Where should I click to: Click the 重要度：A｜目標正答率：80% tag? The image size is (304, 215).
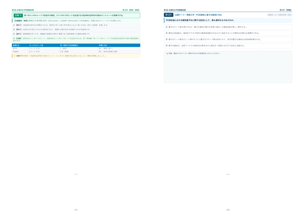(279, 15)
